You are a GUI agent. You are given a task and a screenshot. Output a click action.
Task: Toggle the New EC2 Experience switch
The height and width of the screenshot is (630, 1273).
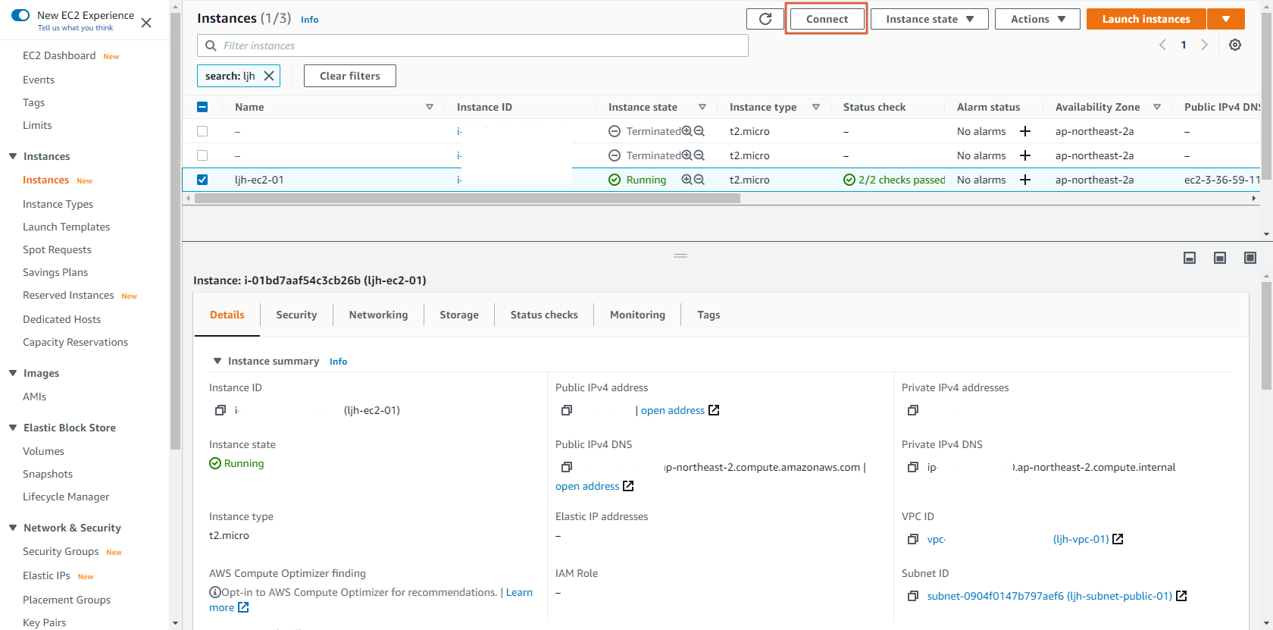pyautogui.click(x=20, y=15)
